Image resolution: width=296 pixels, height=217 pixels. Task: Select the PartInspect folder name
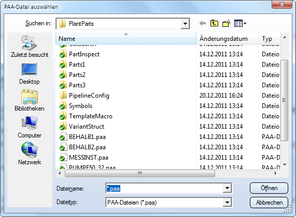point(84,54)
